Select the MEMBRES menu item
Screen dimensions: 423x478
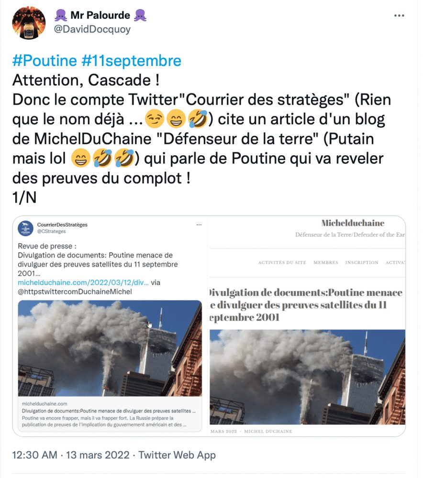[x=326, y=262]
